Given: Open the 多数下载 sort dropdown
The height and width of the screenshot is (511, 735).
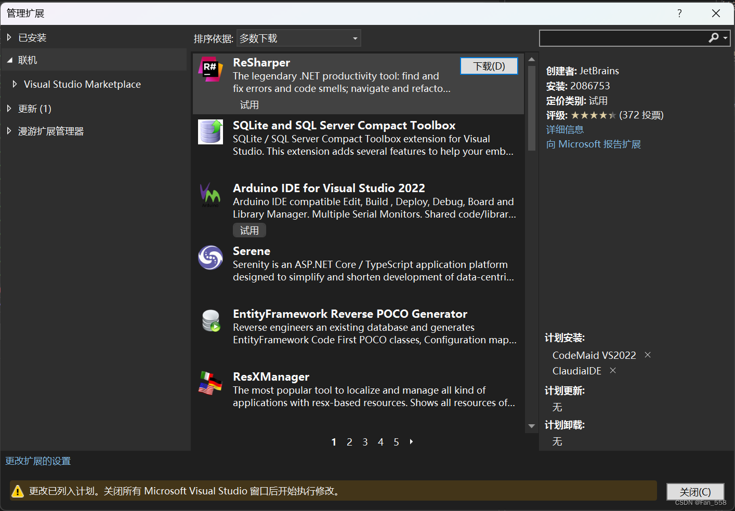Looking at the screenshot, I should click(299, 38).
